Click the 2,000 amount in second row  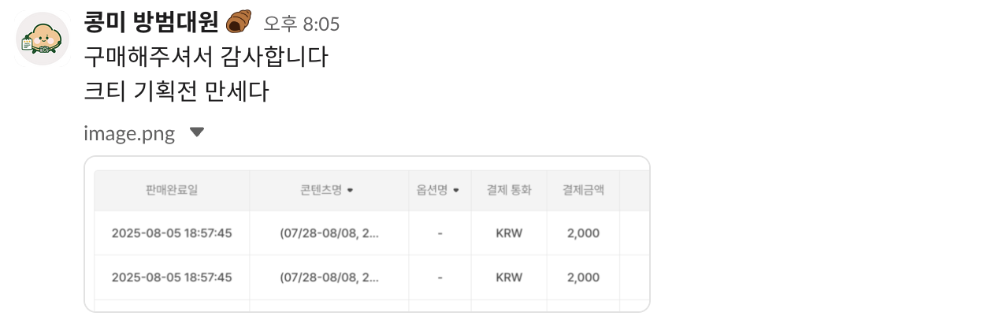pyautogui.click(x=583, y=277)
